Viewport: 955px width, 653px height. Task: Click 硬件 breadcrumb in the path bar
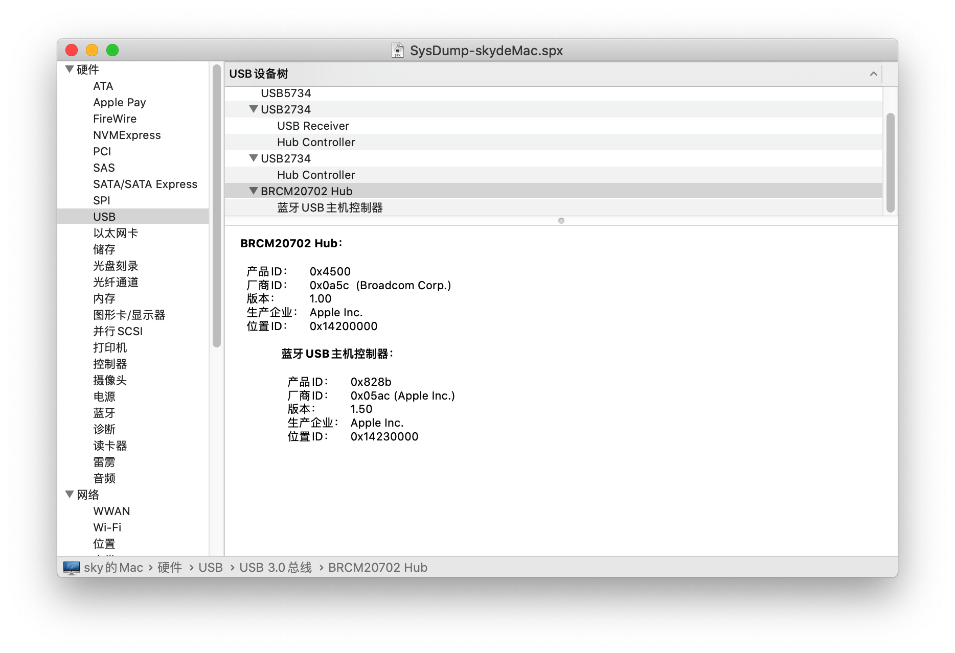tap(170, 568)
